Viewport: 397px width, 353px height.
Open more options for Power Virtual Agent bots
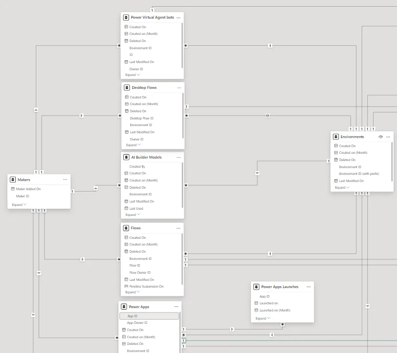(179, 18)
